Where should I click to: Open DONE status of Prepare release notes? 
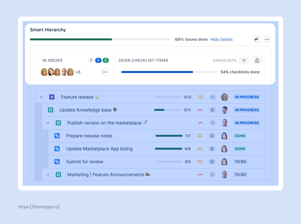[x=240, y=136]
